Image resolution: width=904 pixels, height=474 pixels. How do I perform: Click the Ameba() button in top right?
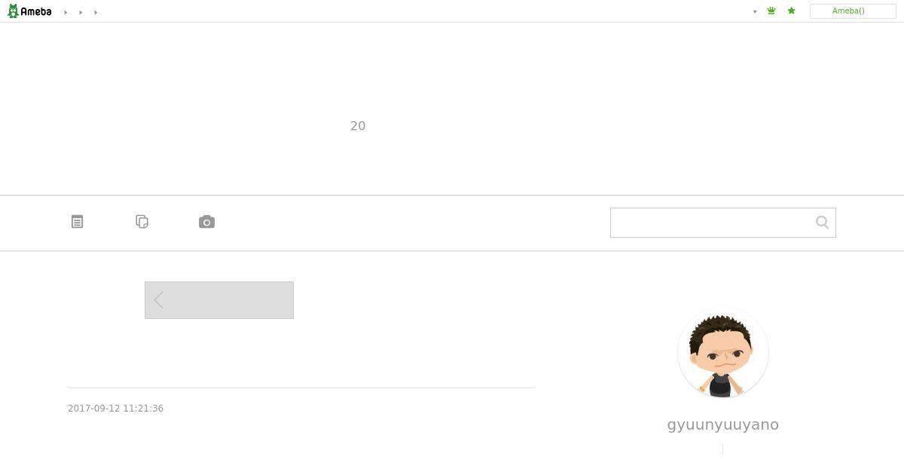click(x=853, y=11)
